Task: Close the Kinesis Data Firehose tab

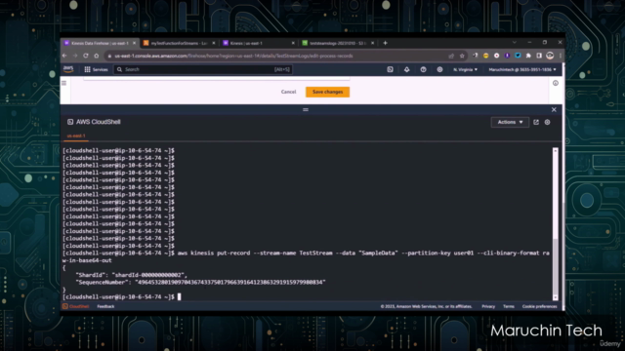Action: pyautogui.click(x=134, y=43)
